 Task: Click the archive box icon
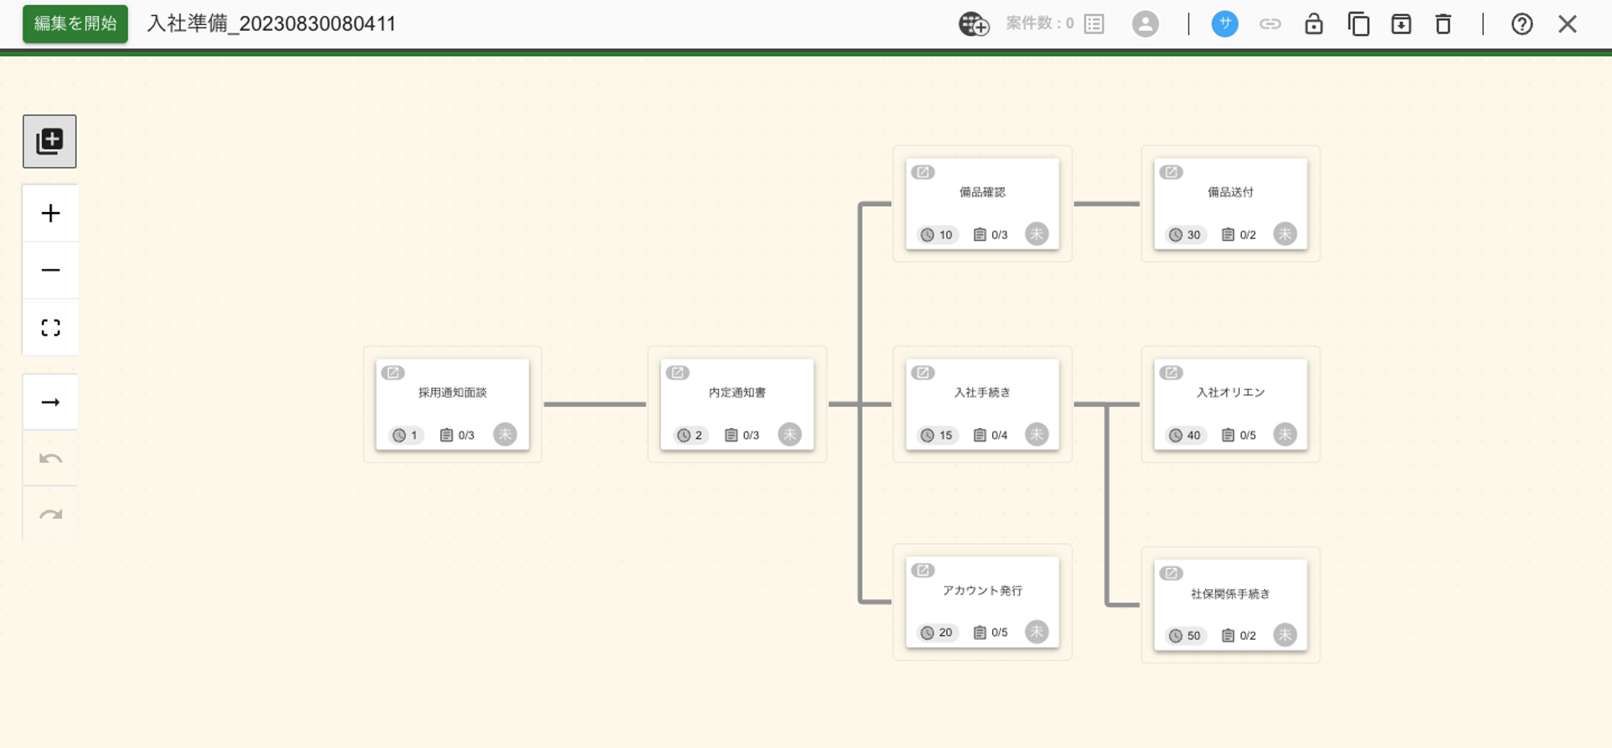[x=1401, y=24]
